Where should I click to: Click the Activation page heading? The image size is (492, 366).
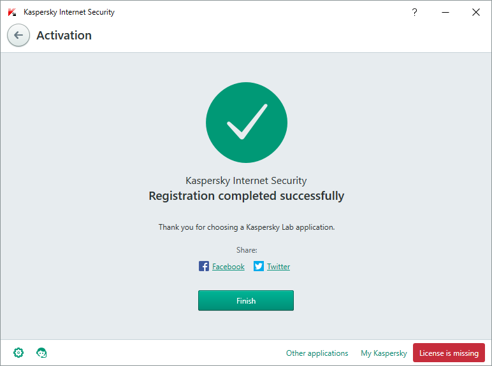tap(64, 36)
